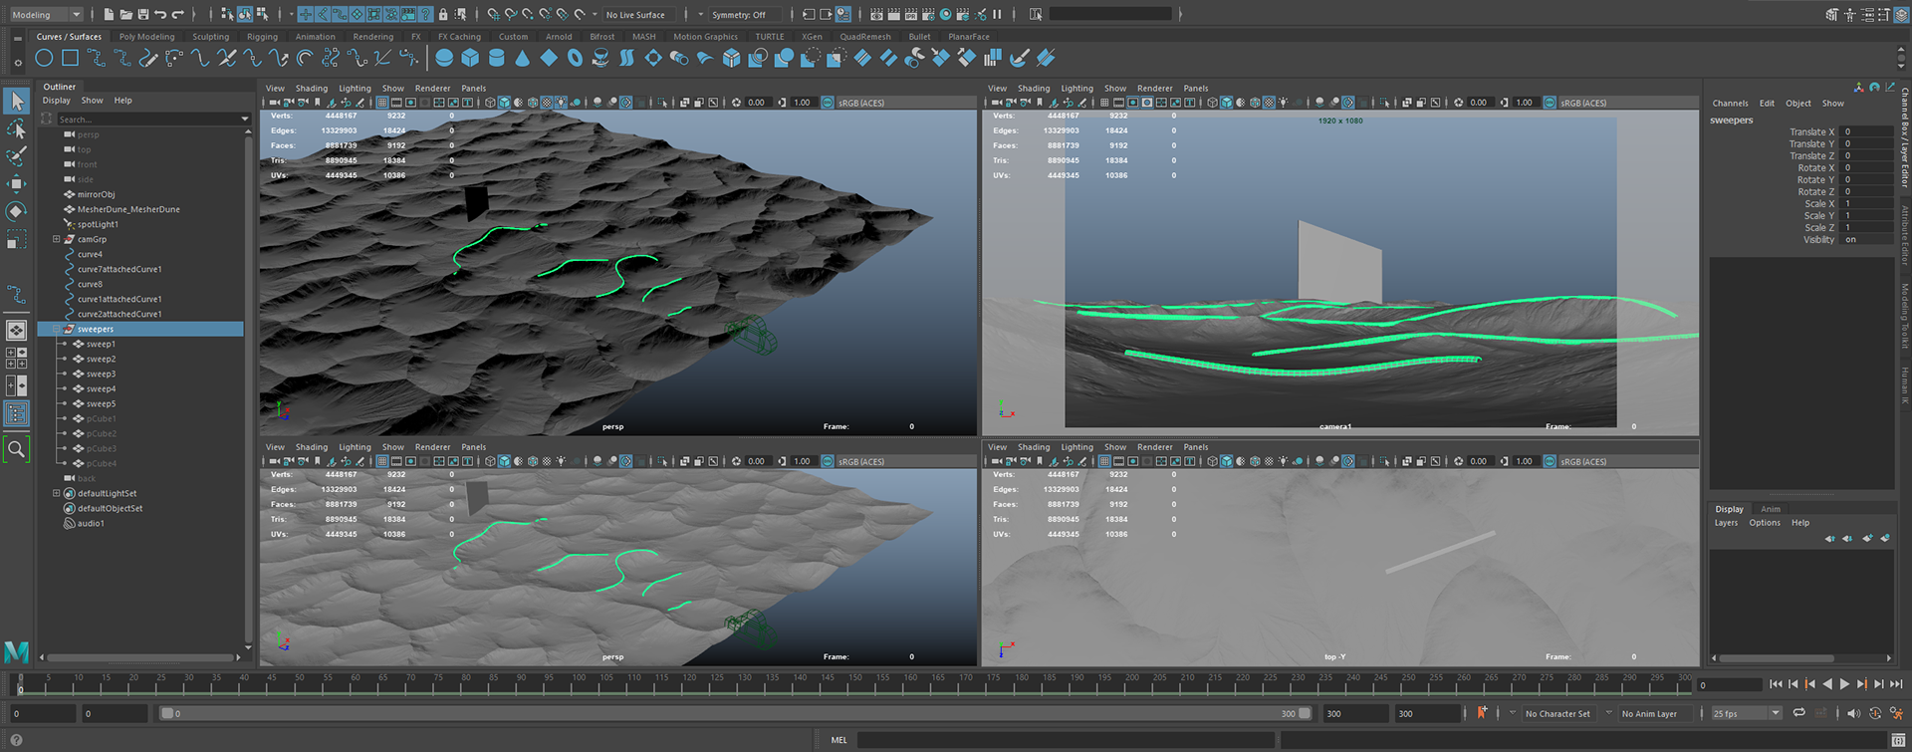
Task: Toggle playback looping button
Action: 1798,713
